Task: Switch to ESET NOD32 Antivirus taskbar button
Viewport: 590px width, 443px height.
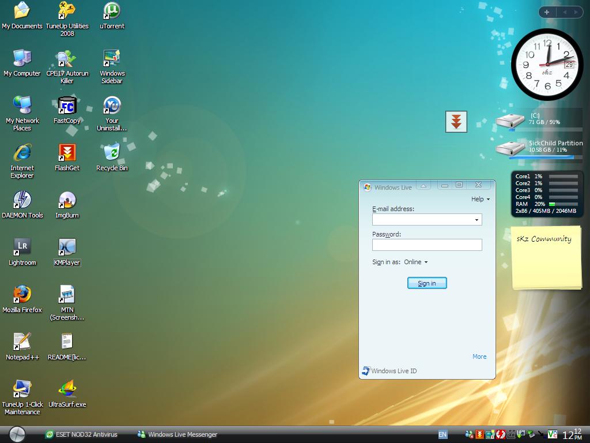Action: (x=82, y=434)
